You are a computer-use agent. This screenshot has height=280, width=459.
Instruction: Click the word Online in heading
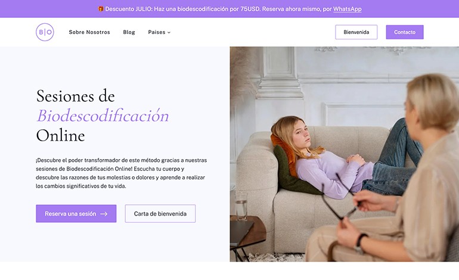[x=61, y=136]
